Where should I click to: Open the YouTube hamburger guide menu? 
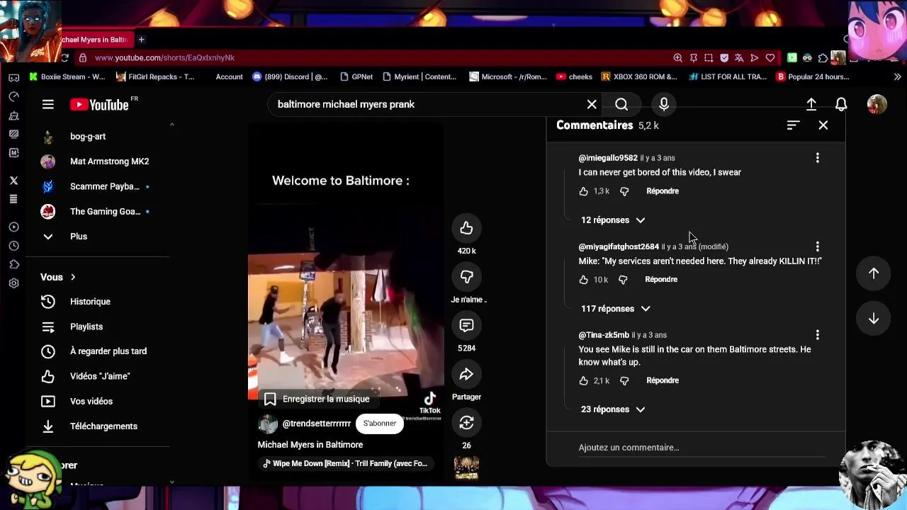click(47, 105)
